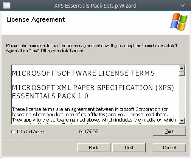This screenshot has width=191, height=158.
Task: Click the 'MICROSOFT SOFTWARE LICENSE TERMS' heading
Action: pyautogui.click(x=83, y=73)
